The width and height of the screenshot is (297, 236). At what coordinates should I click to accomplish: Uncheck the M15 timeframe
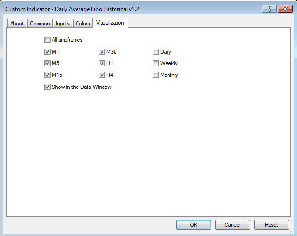click(x=47, y=75)
